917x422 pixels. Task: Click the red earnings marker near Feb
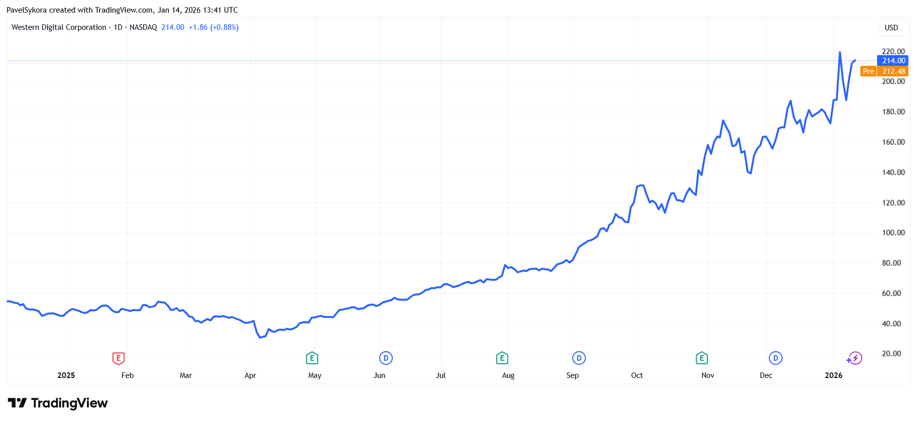118,358
